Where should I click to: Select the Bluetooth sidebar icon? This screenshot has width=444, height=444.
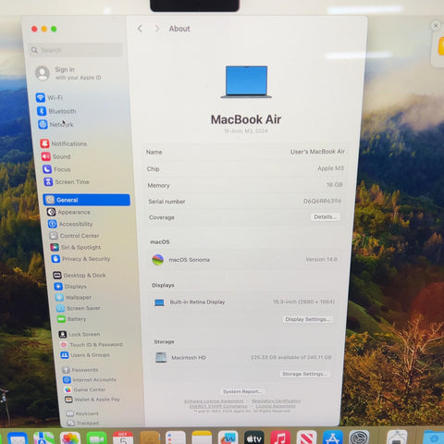pos(42,111)
